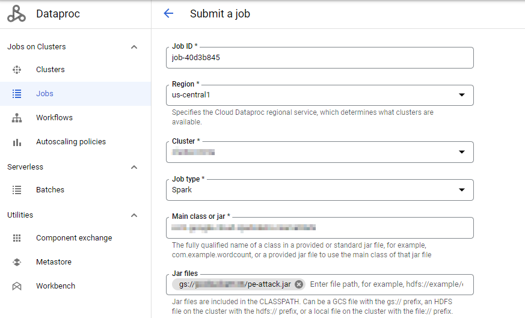Collapse the Serverless section

(x=134, y=167)
